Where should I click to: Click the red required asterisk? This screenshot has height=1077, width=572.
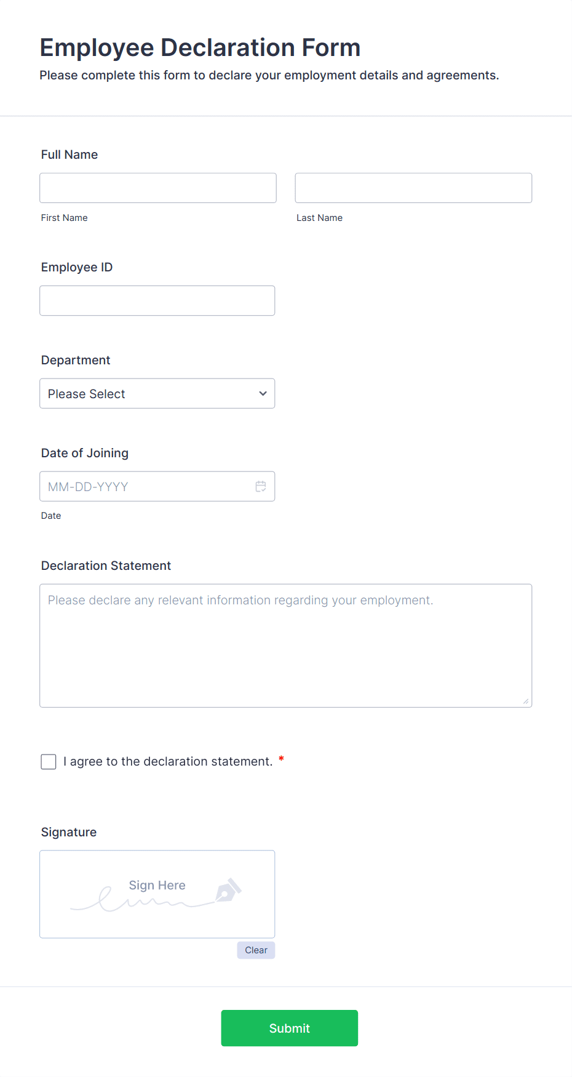[281, 759]
